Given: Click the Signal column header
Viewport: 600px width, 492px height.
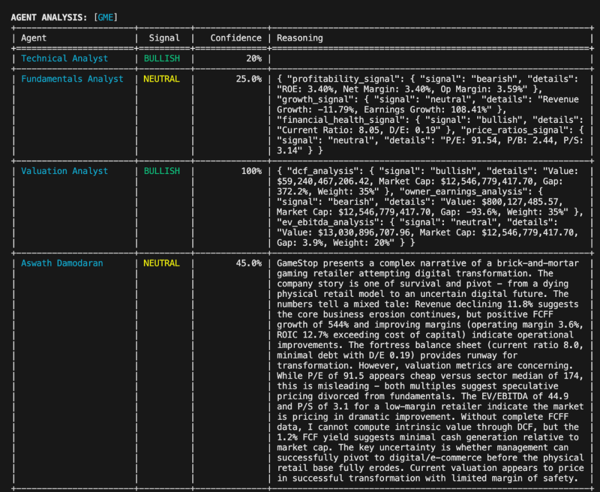Looking at the screenshot, I should coord(164,38).
